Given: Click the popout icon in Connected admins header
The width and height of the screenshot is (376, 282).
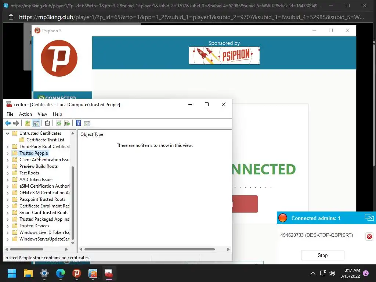Looking at the screenshot, I should [x=369, y=217].
